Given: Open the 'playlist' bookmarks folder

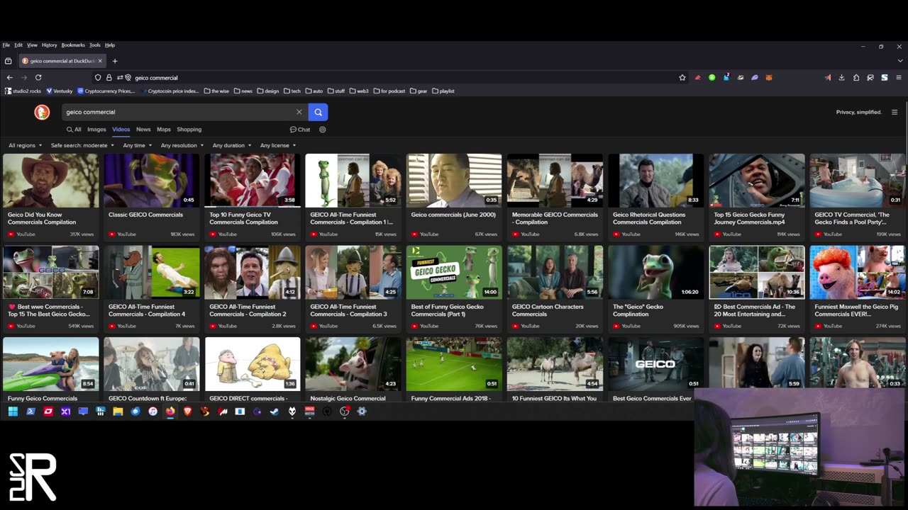Looking at the screenshot, I should pos(443,91).
